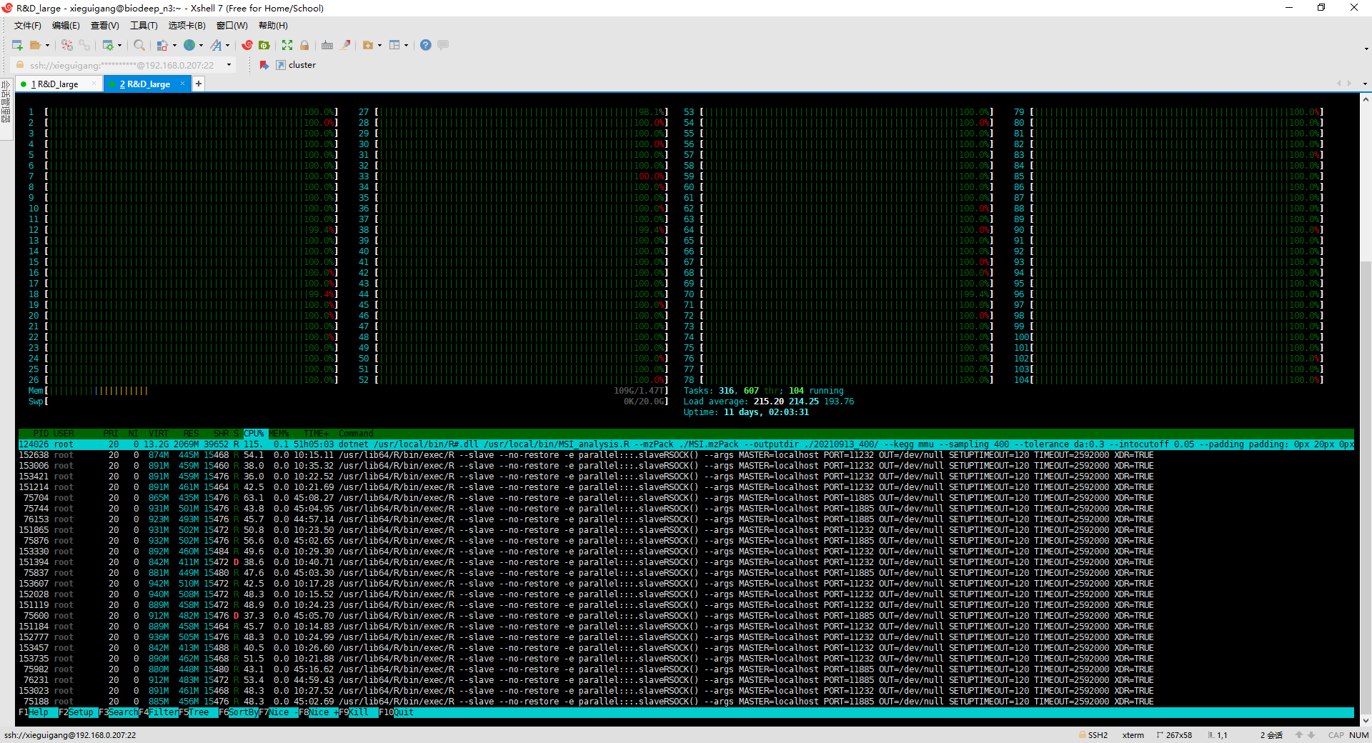Launch Xftp with the green transfer icon
This screenshot has height=743, width=1372.
click(x=264, y=45)
